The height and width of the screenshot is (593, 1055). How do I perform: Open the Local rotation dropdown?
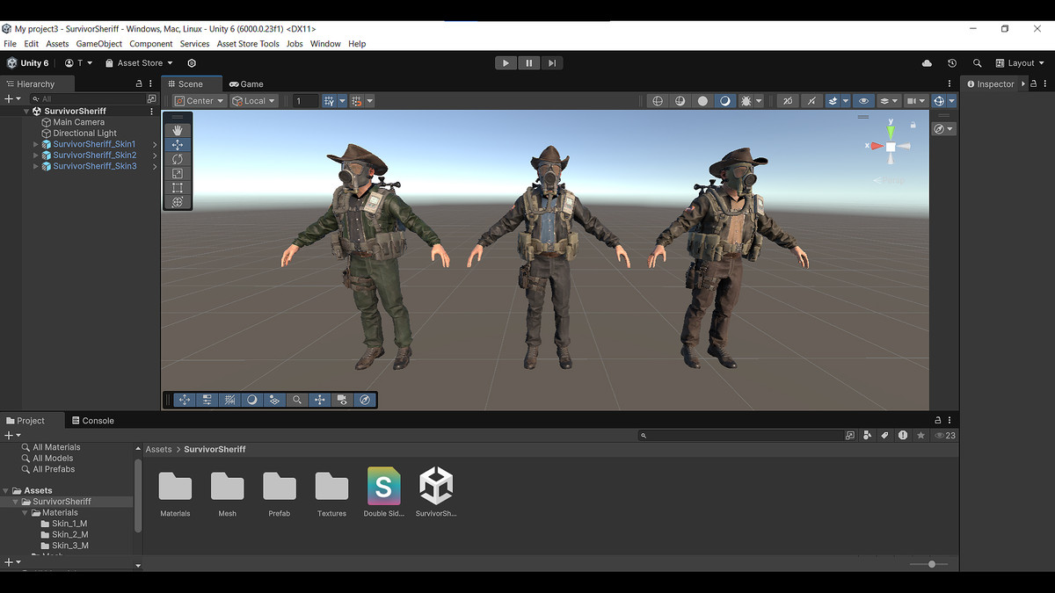[254, 101]
